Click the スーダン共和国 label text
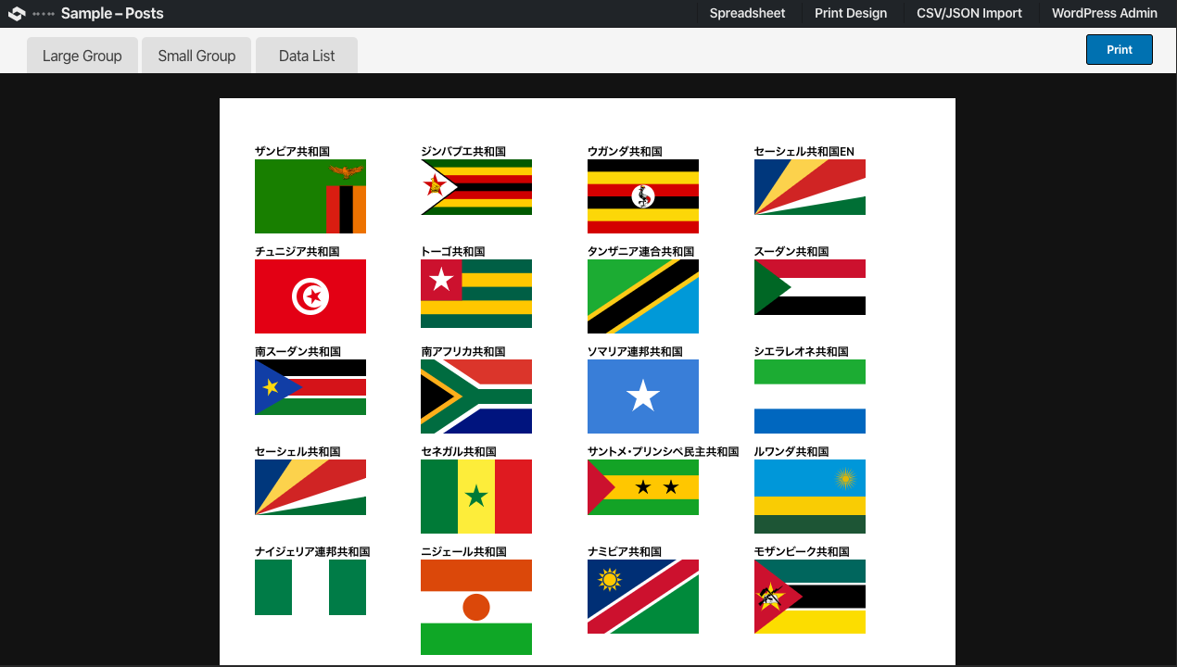 tap(791, 251)
